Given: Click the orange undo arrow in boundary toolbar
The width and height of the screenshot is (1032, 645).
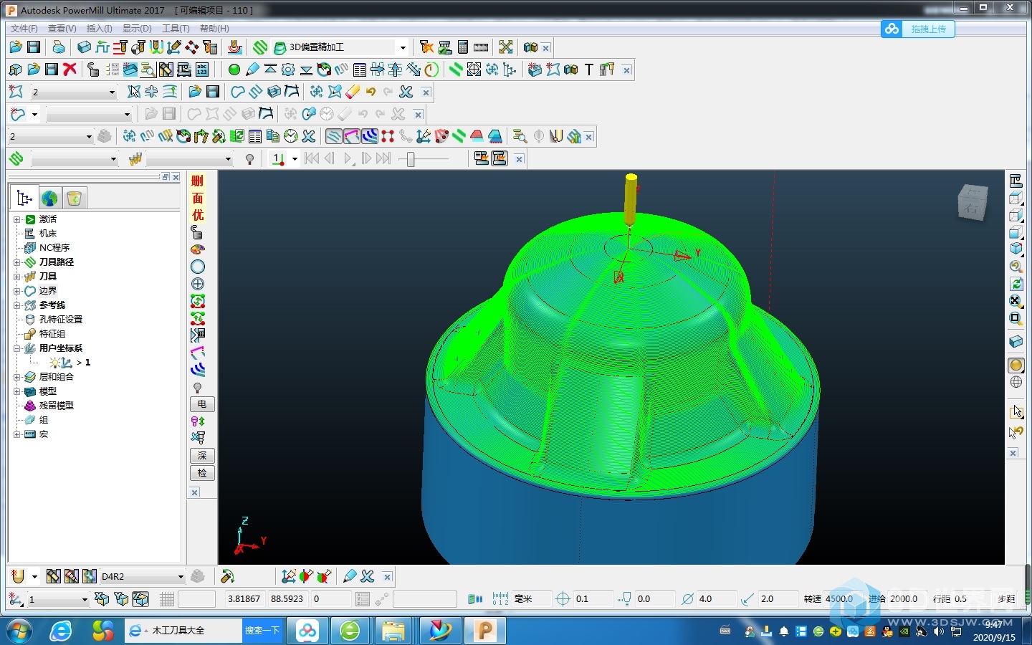Looking at the screenshot, I should (371, 92).
